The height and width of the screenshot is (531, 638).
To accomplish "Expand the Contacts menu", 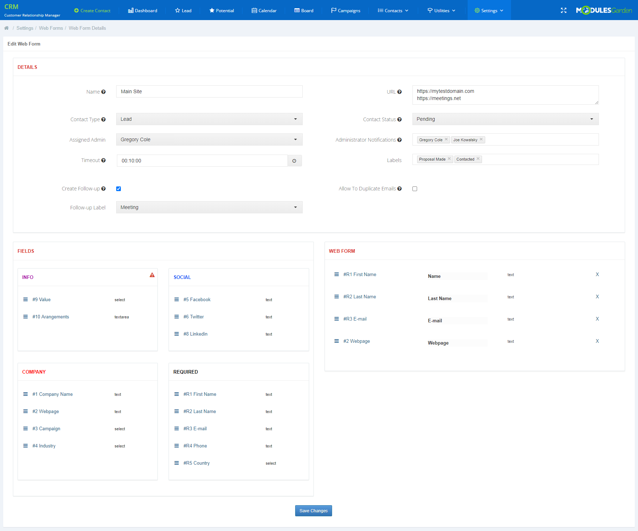I will click(393, 10).
